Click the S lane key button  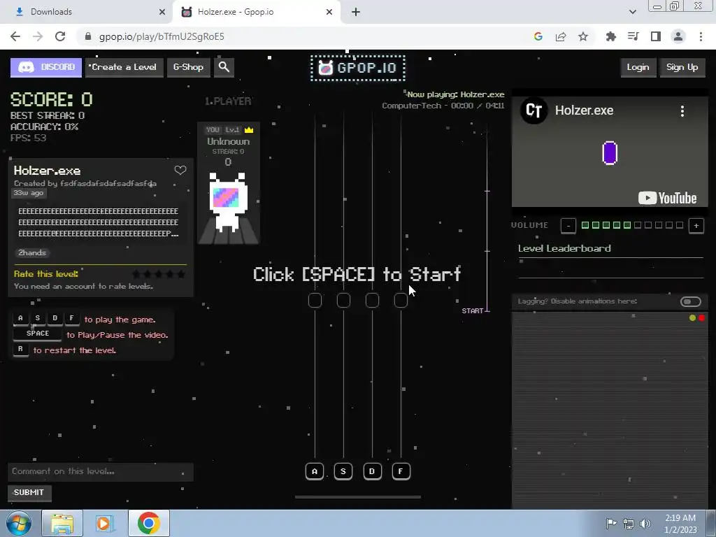pos(343,471)
